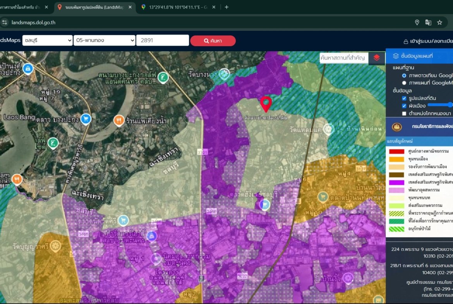The image size is (453, 304).
Task: Click the blue shopping marker ตลาด บางปะกง
Action: 86,119
